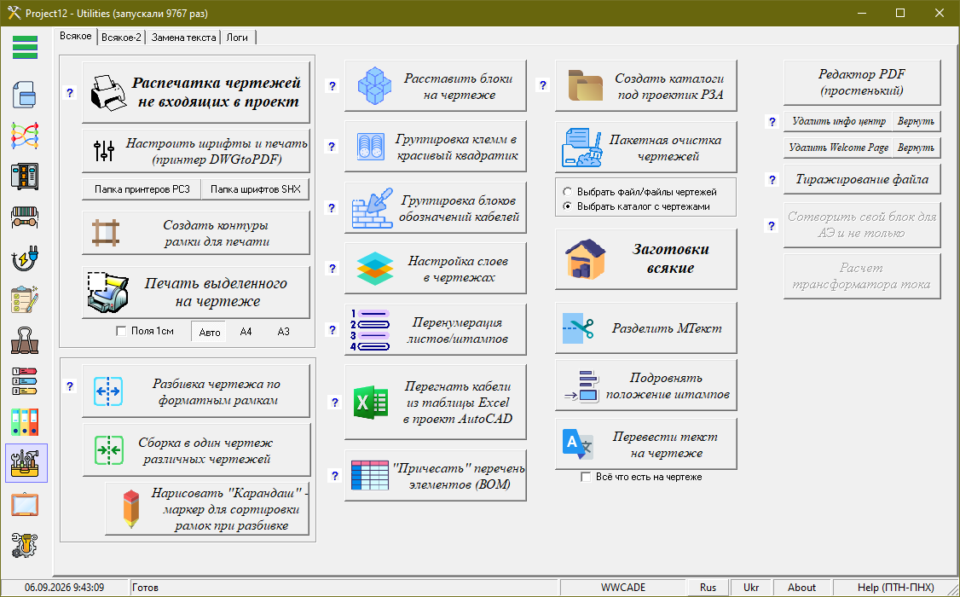Switch to the Всякое-2 tab

pos(121,38)
